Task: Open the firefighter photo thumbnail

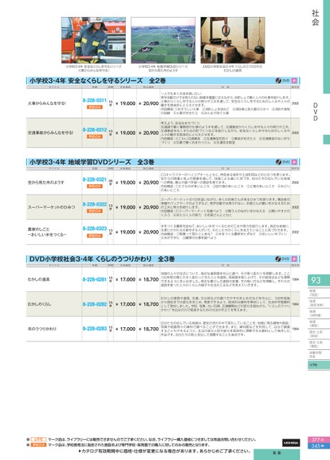Action: point(94,40)
